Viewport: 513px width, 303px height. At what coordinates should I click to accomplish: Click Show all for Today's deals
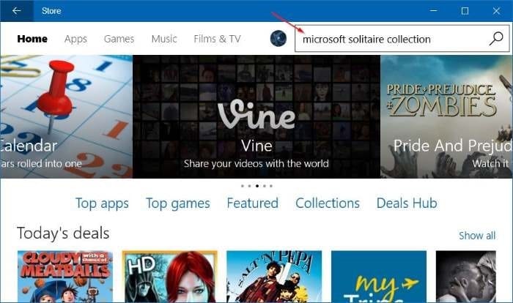477,236
